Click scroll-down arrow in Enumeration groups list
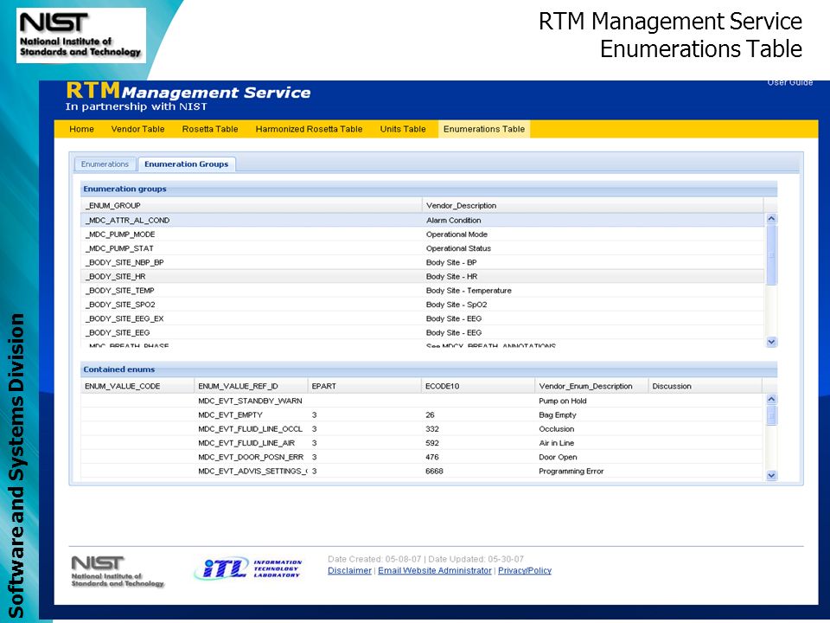830x623 pixels. (x=771, y=342)
